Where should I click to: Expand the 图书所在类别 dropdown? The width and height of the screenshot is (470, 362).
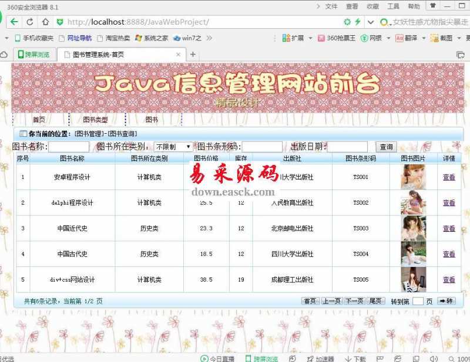tap(173, 147)
